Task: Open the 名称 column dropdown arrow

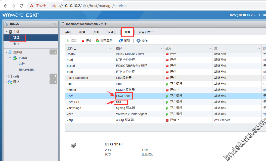Action: click(111, 49)
